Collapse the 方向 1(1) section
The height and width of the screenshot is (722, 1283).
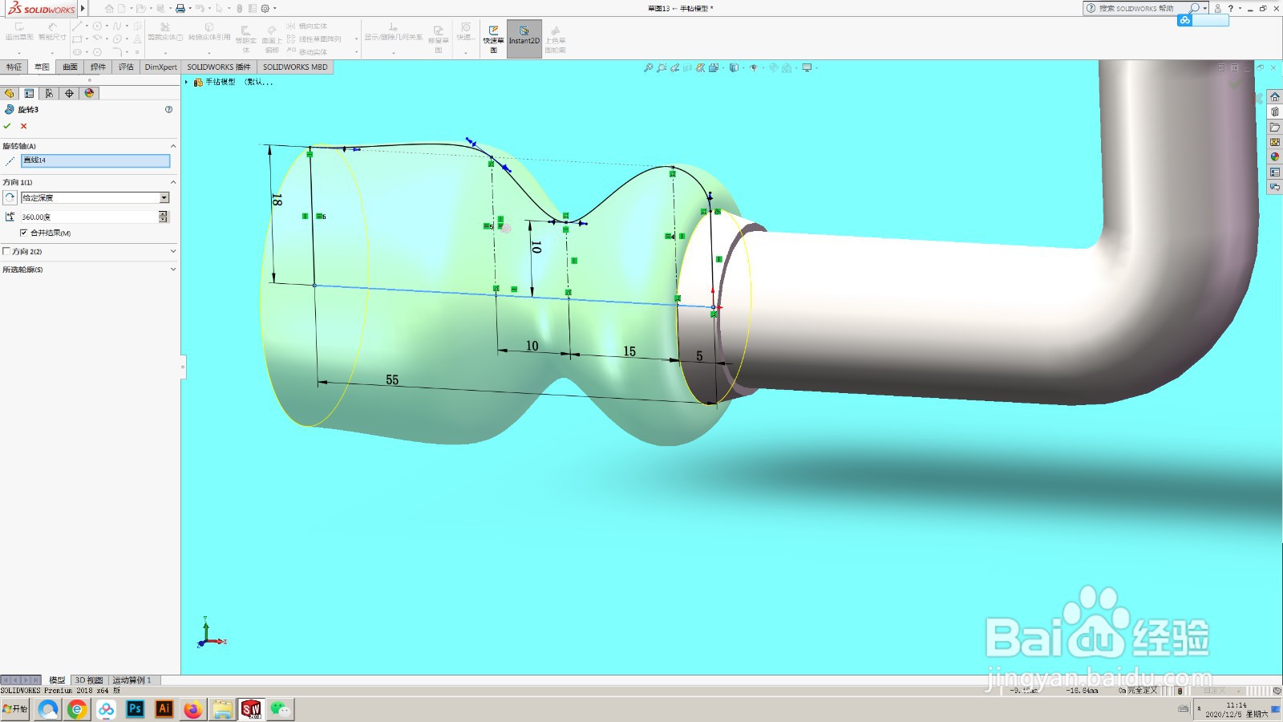173,182
